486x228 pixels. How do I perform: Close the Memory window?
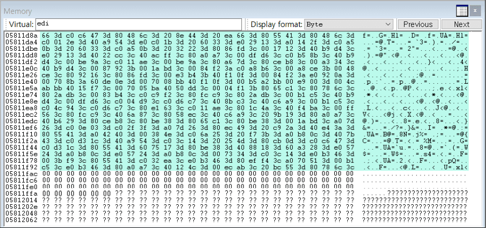click(475, 11)
